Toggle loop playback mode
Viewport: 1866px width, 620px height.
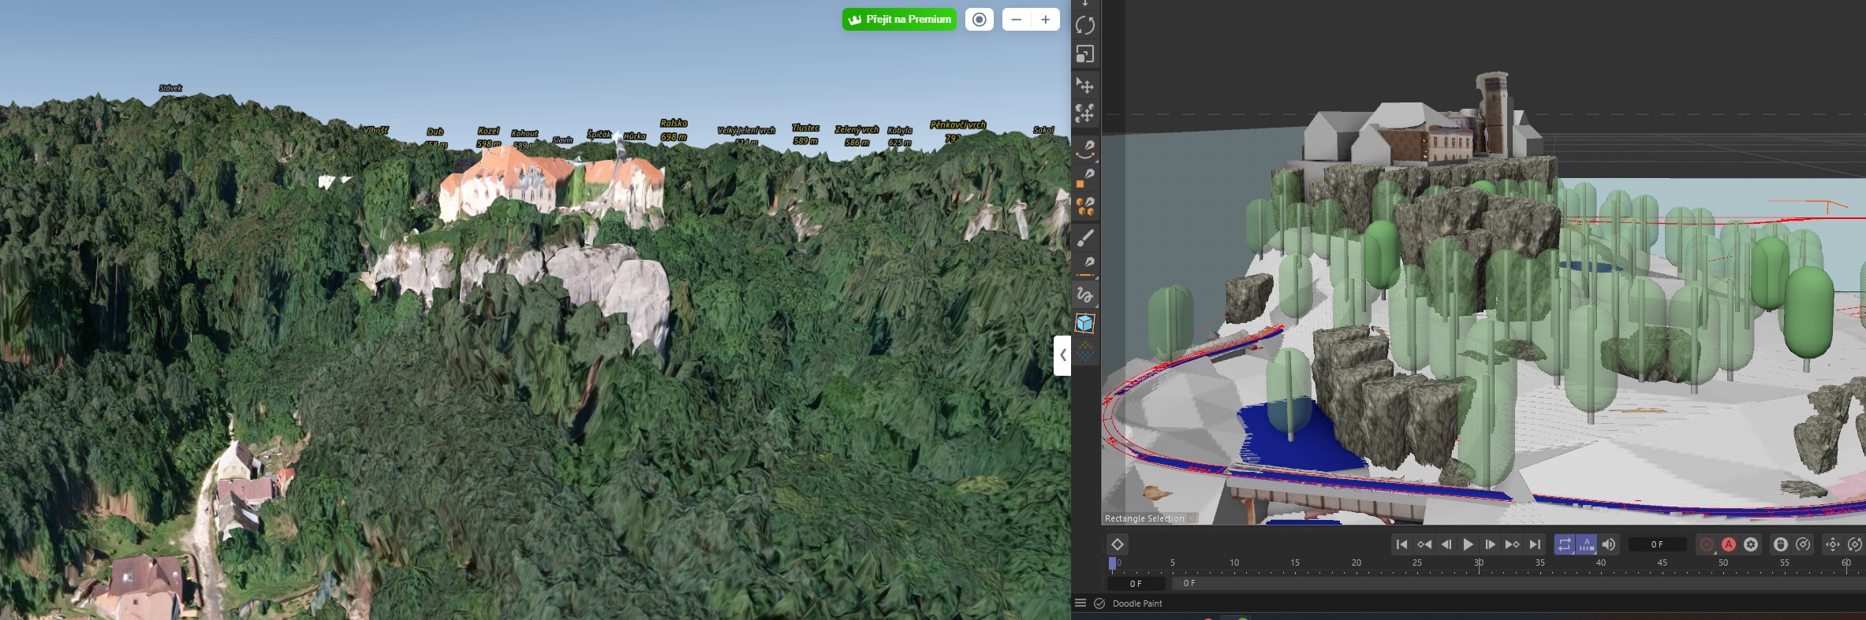1565,544
